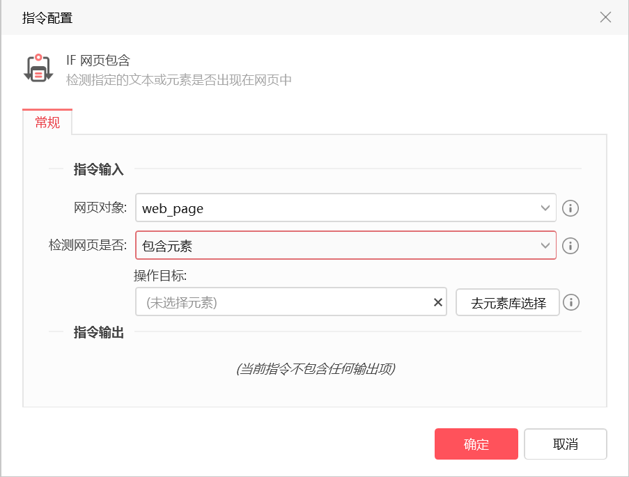Click the 检测网页是否 label
This screenshot has height=477, width=629.
[88, 245]
